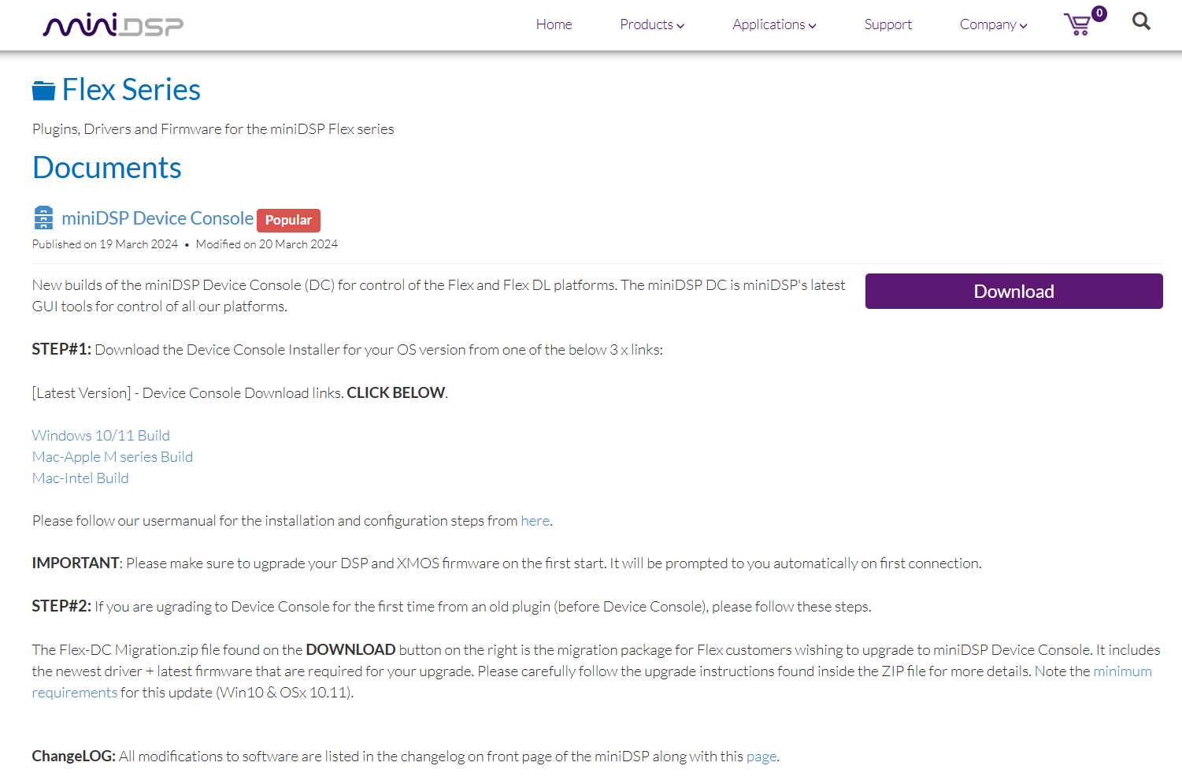Click the search magnifier icon

[1141, 22]
